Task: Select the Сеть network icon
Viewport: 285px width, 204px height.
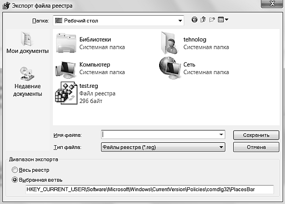Action: click(x=170, y=68)
